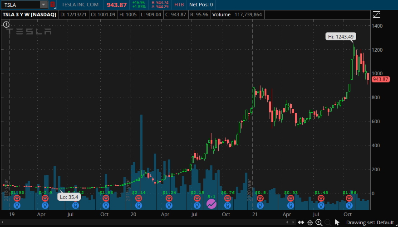
Task: Click the purple 5:1 stock split icon
Action: [x=211, y=203]
